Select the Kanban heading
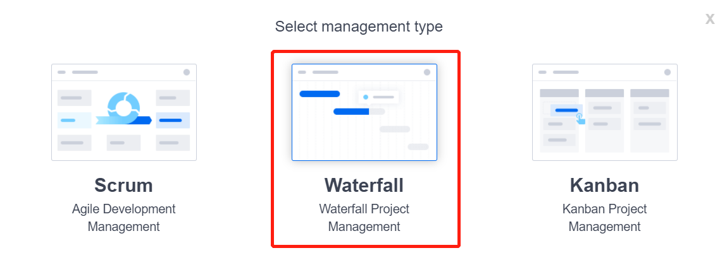The height and width of the screenshot is (260, 727). click(604, 185)
